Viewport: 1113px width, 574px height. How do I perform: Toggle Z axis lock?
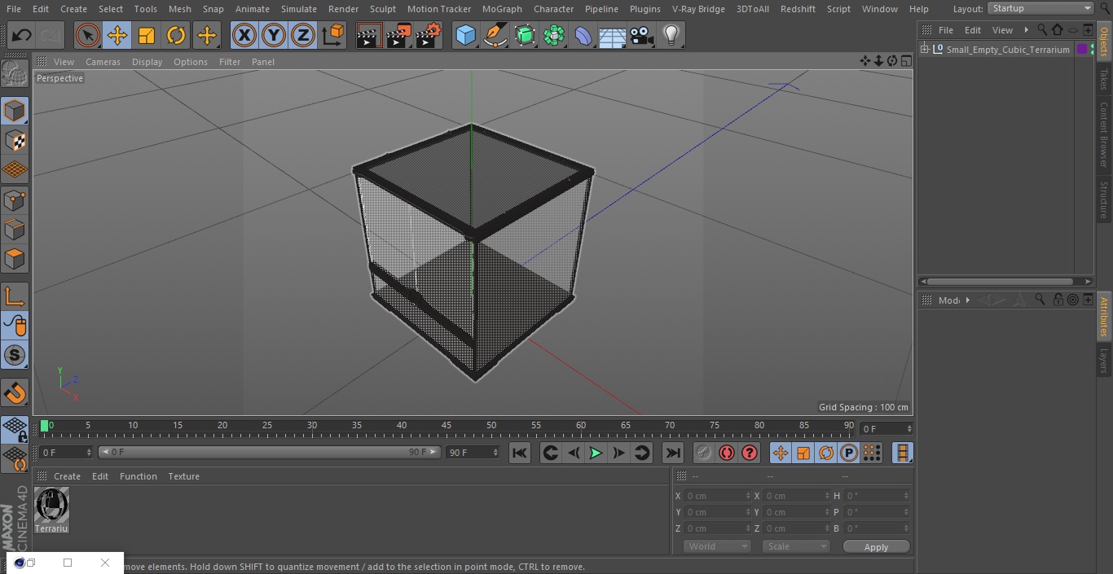(303, 35)
